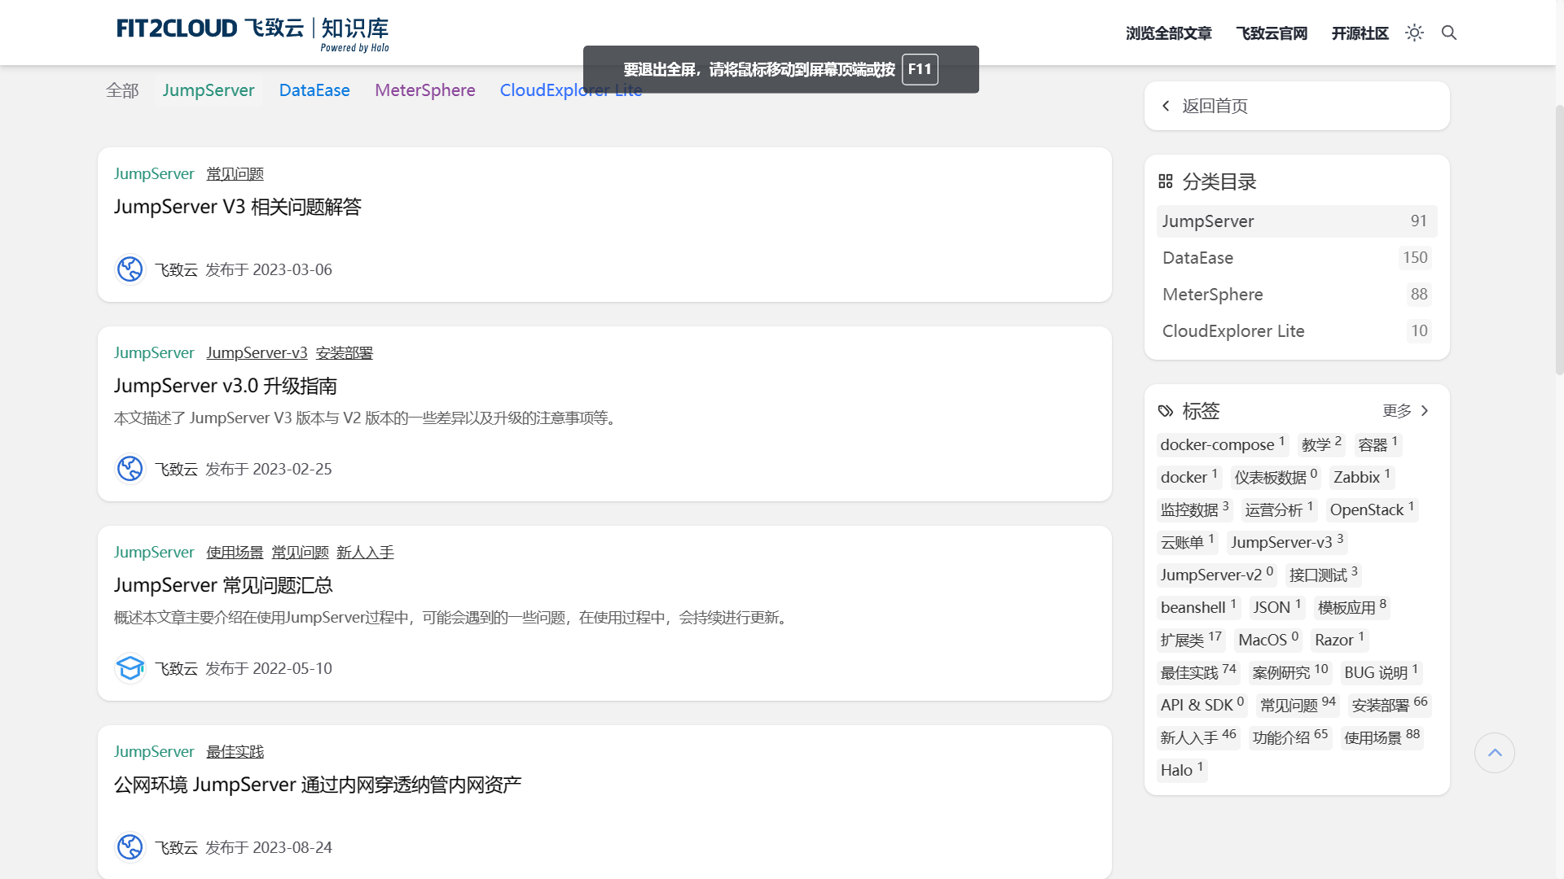Click author avatar on V3 相关问题解答 post
This screenshot has width=1564, height=879.
click(130, 269)
